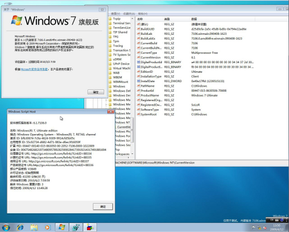
Task: Close the About Windows dialog
Action: point(102,10)
